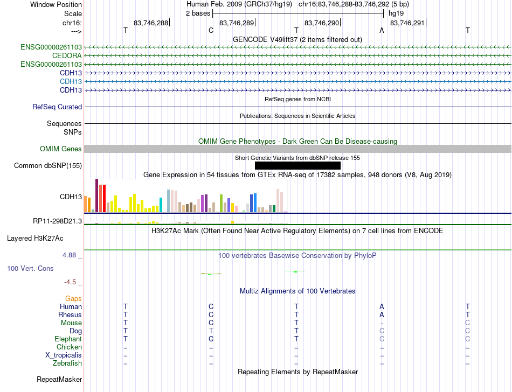This screenshot has width=512, height=392.
Task: Click the RepeatMasker track label
Action: pos(59,379)
